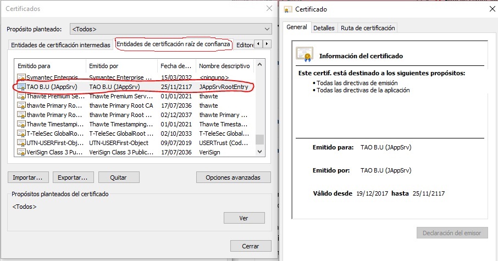This screenshot has height=261, width=498.
Task: Click the certificate badge icon beside Información del certificado
Action: point(304,54)
